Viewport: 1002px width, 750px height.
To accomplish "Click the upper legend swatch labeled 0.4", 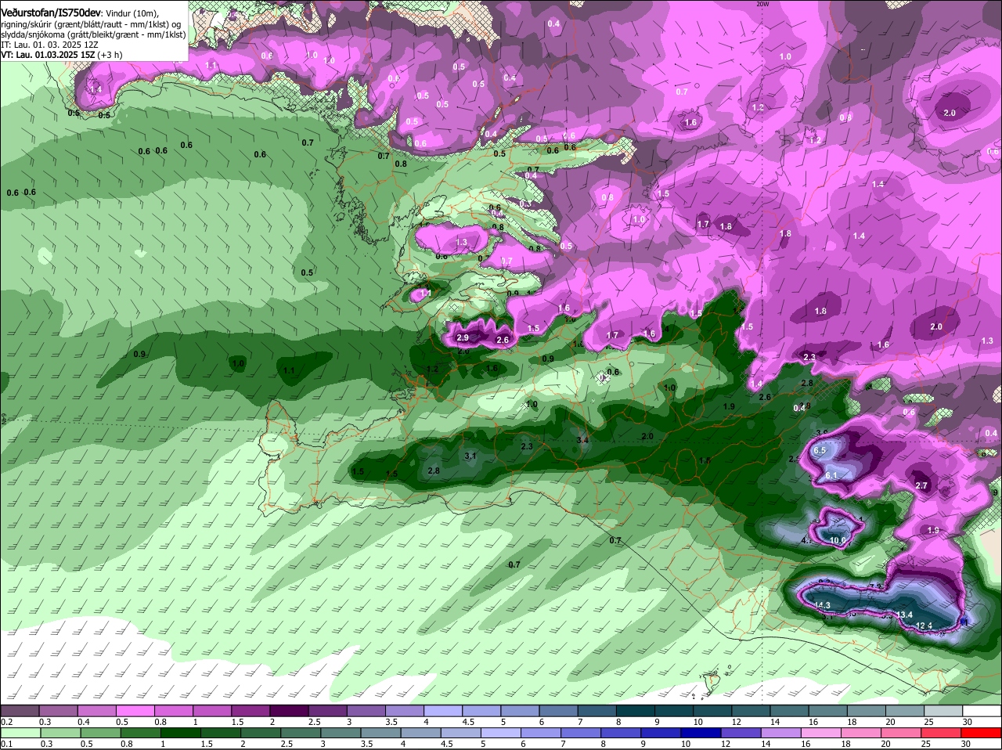I will coord(96,710).
